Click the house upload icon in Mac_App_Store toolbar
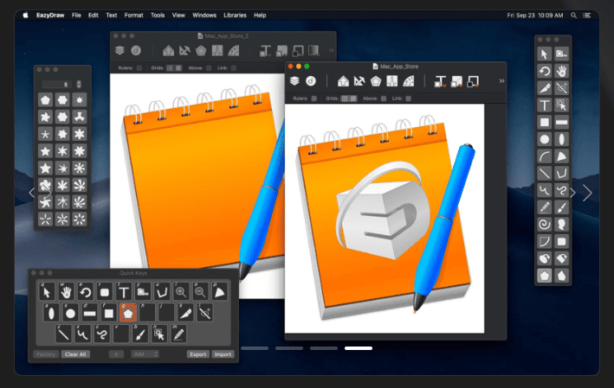This screenshot has width=614, height=388. (343, 81)
